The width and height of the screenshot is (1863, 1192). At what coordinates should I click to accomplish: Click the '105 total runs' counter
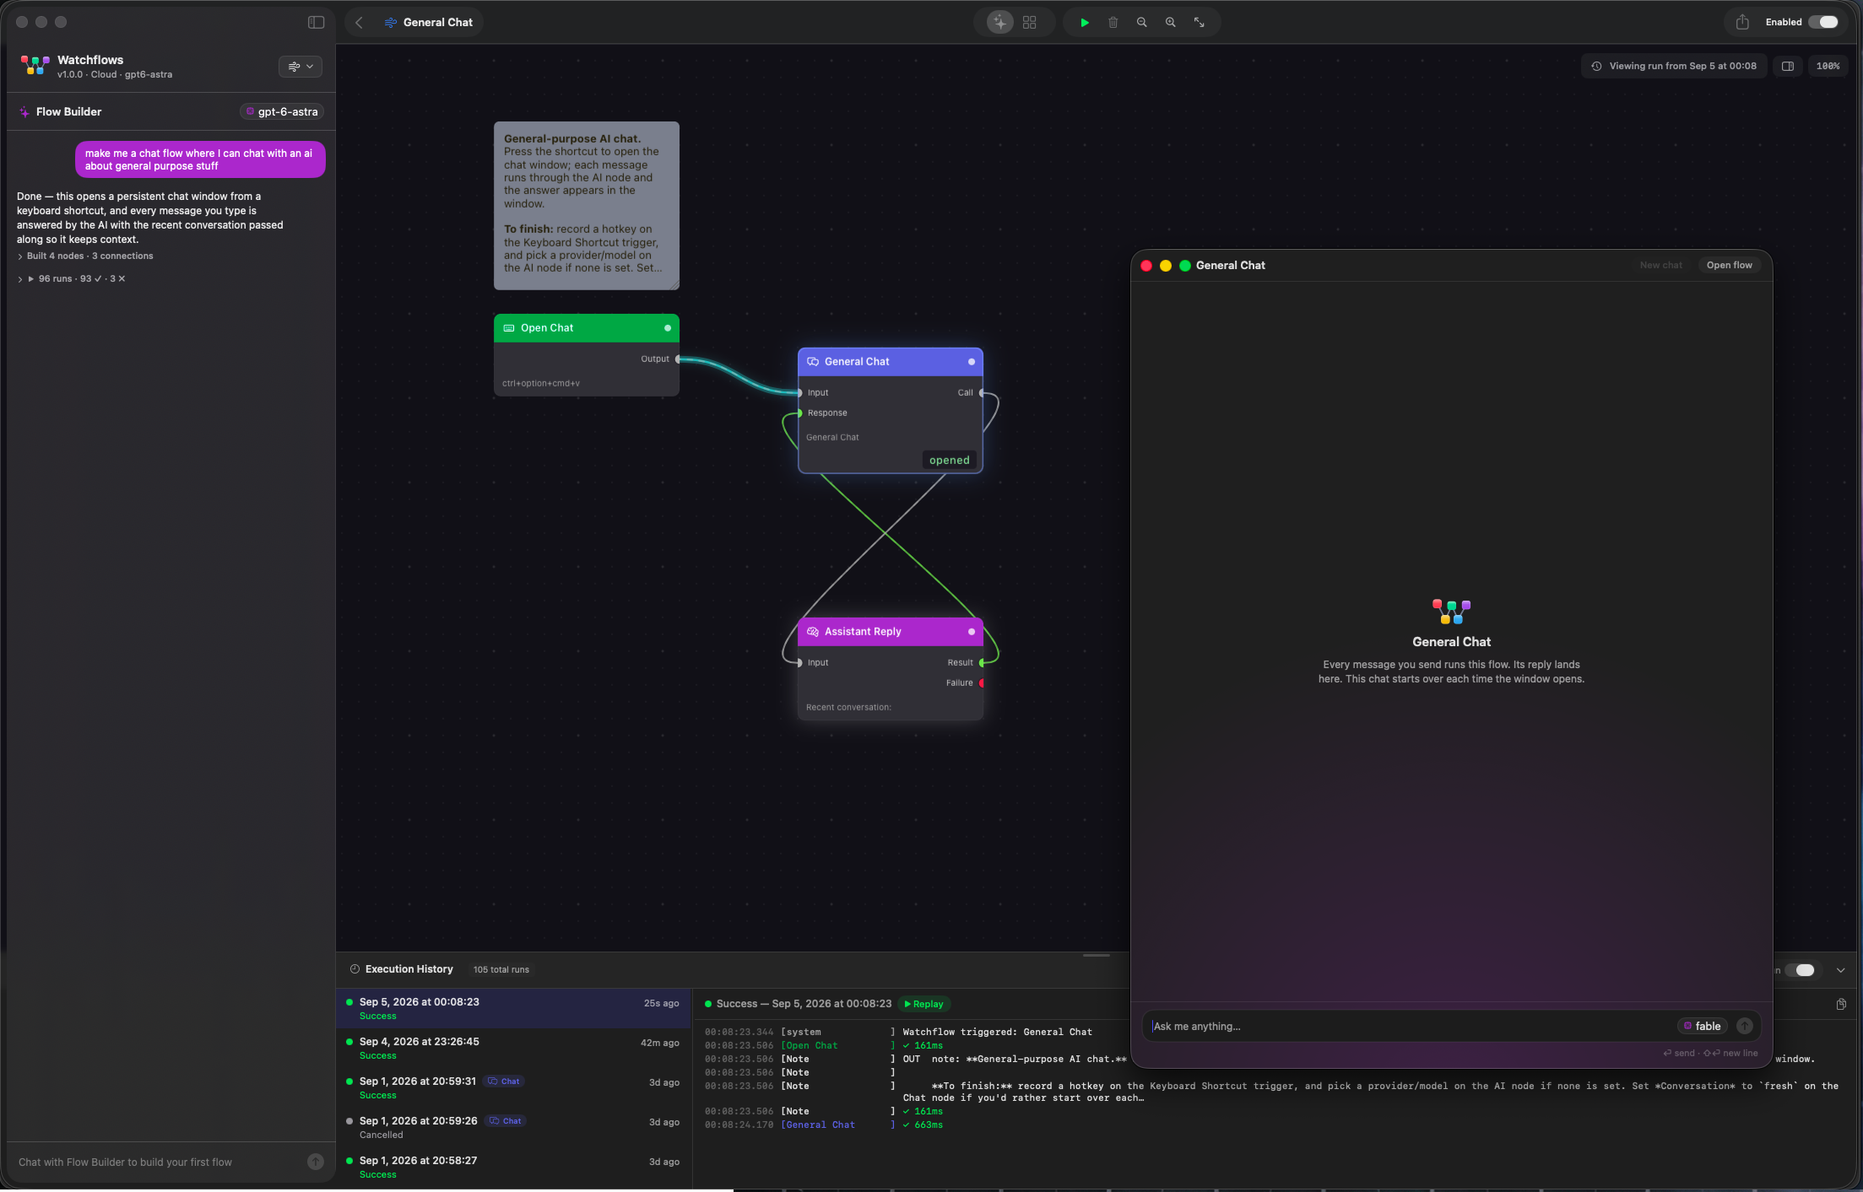click(x=501, y=969)
